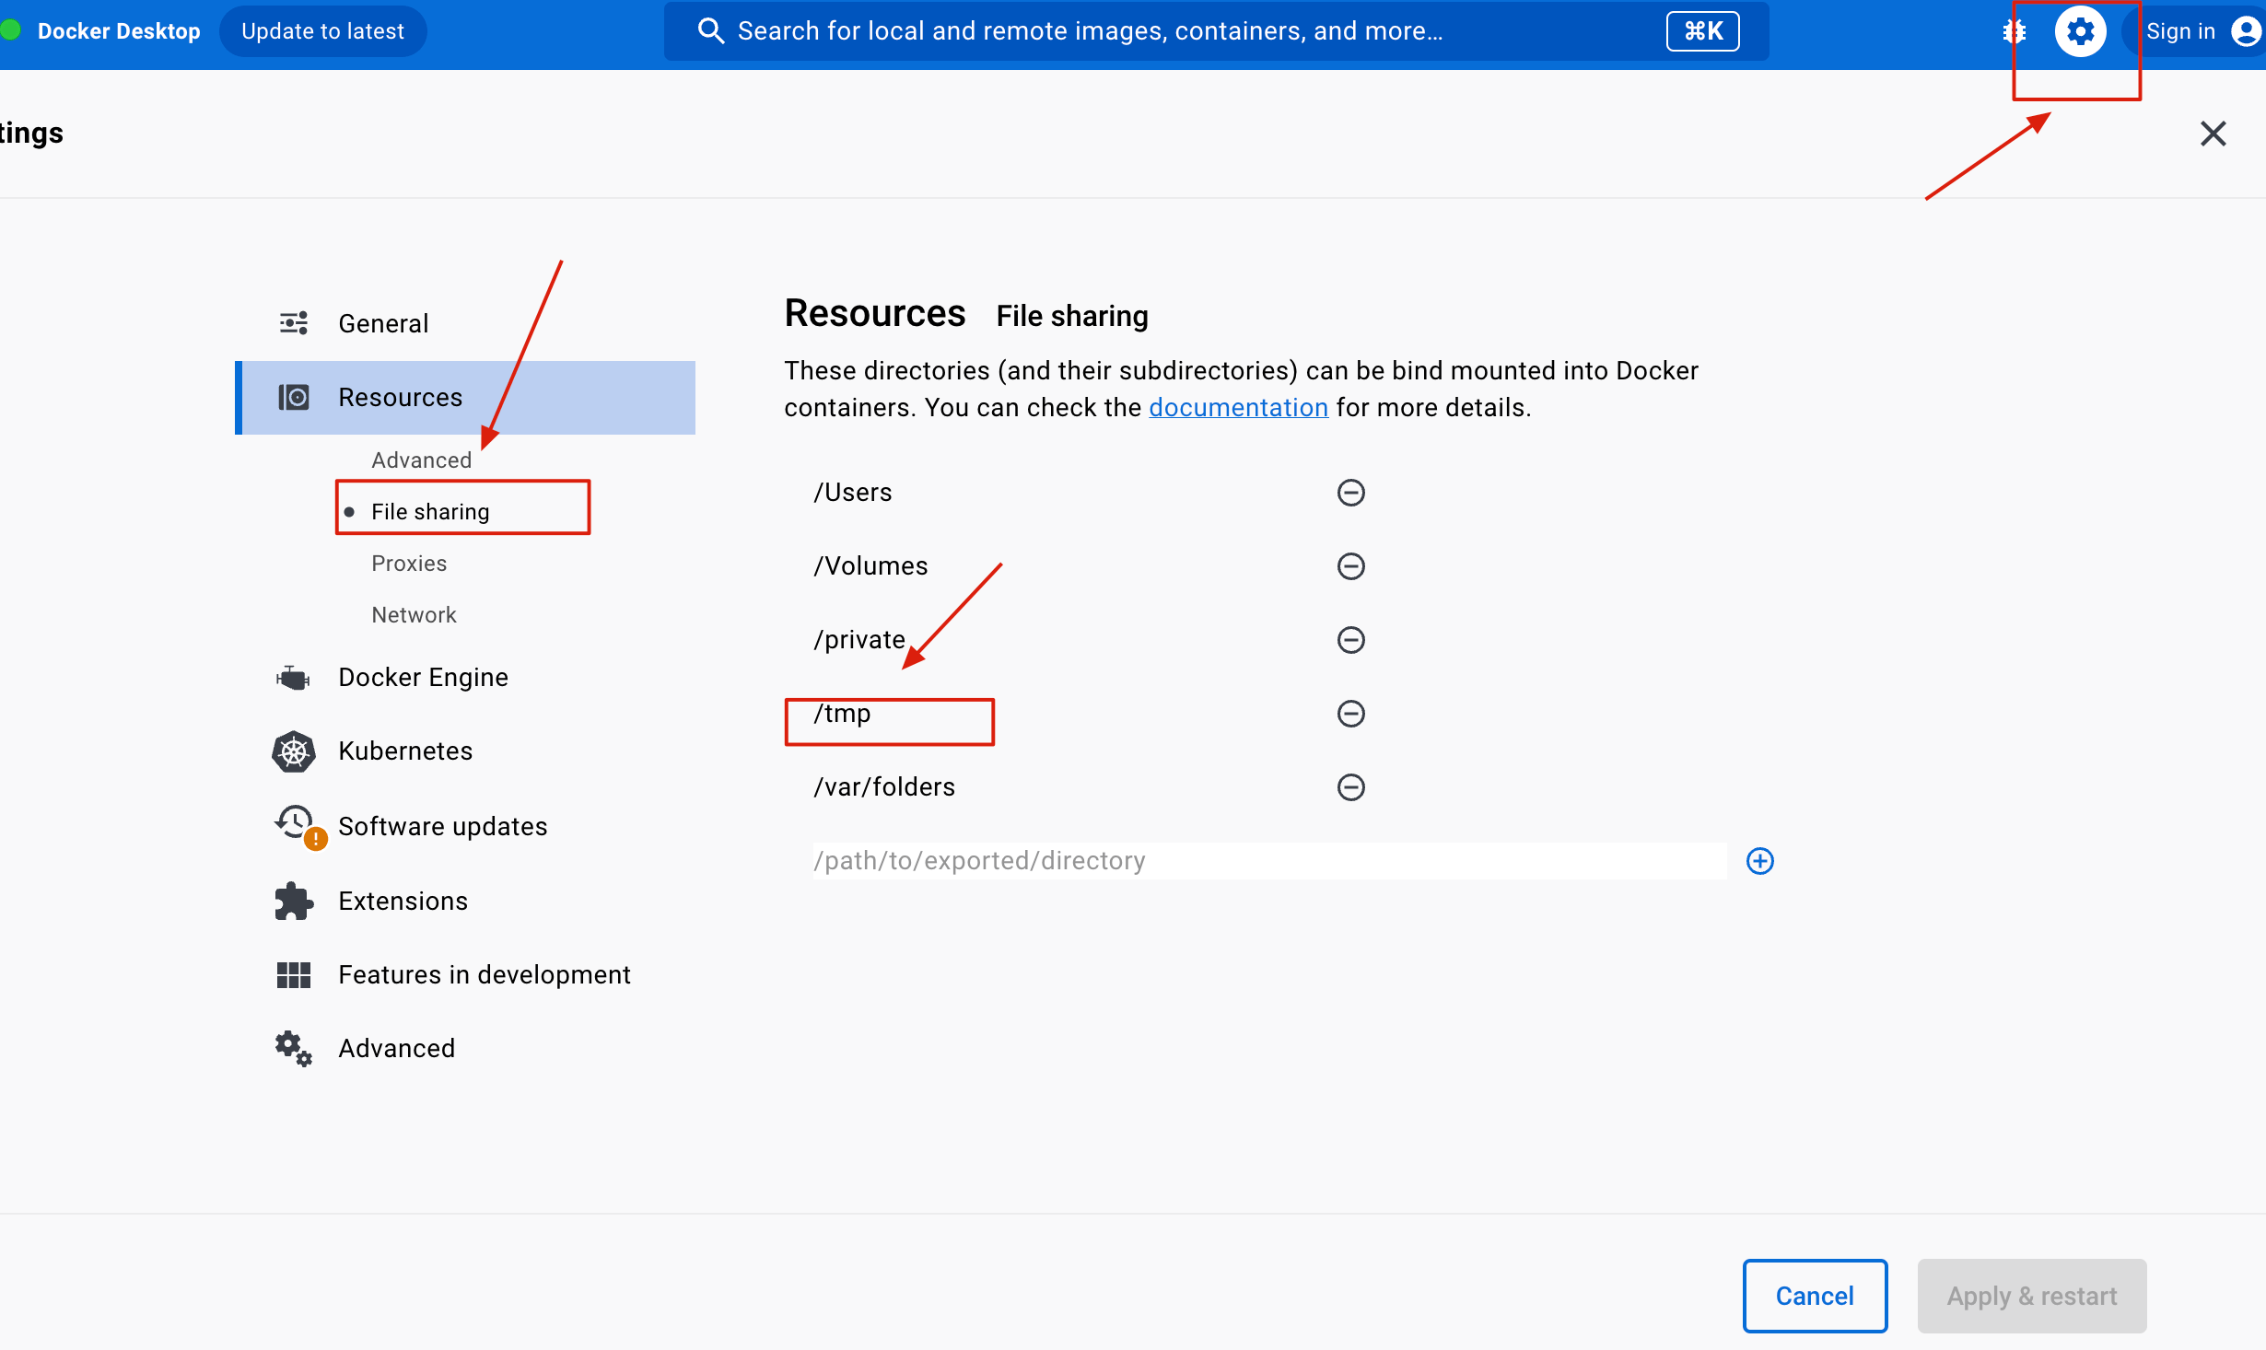The image size is (2266, 1350).
Task: Click the Extensions puzzle piece icon
Action: point(294,901)
